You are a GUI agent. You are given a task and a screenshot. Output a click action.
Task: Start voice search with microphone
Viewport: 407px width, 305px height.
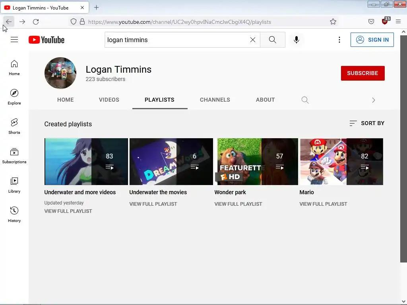297,40
